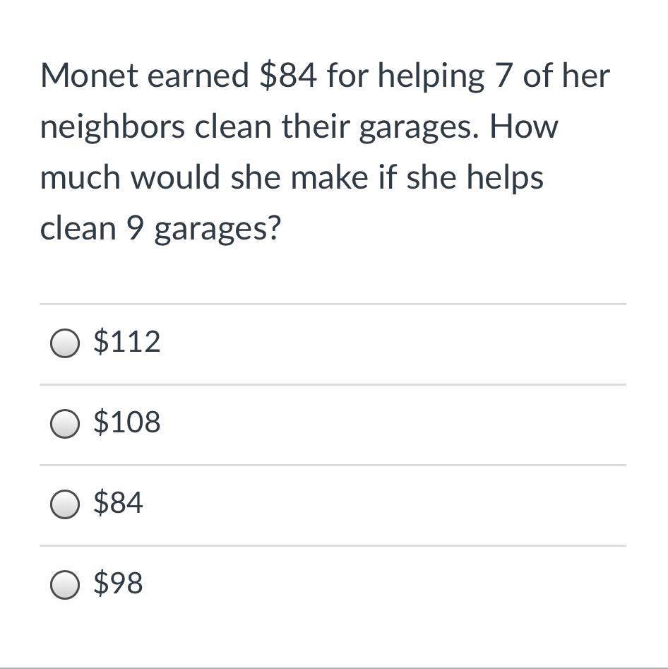Click the number 9 in the question
Viewport: 668px width, 669px height.
click(x=136, y=228)
